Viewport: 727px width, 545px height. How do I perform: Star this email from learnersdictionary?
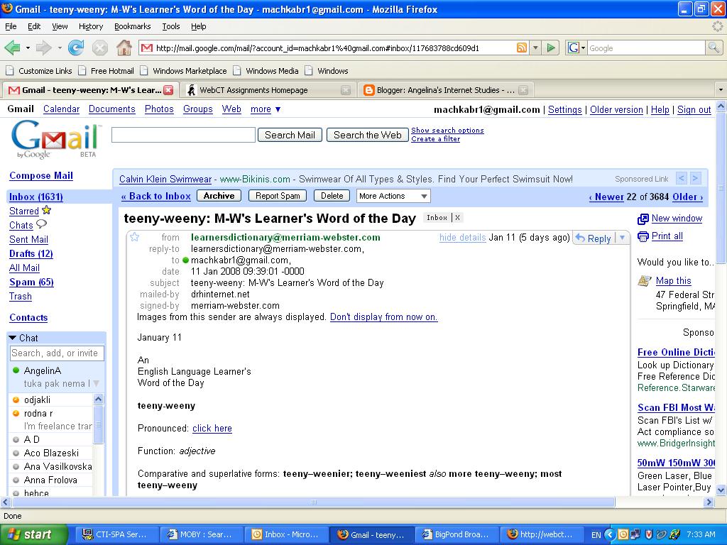pos(134,237)
